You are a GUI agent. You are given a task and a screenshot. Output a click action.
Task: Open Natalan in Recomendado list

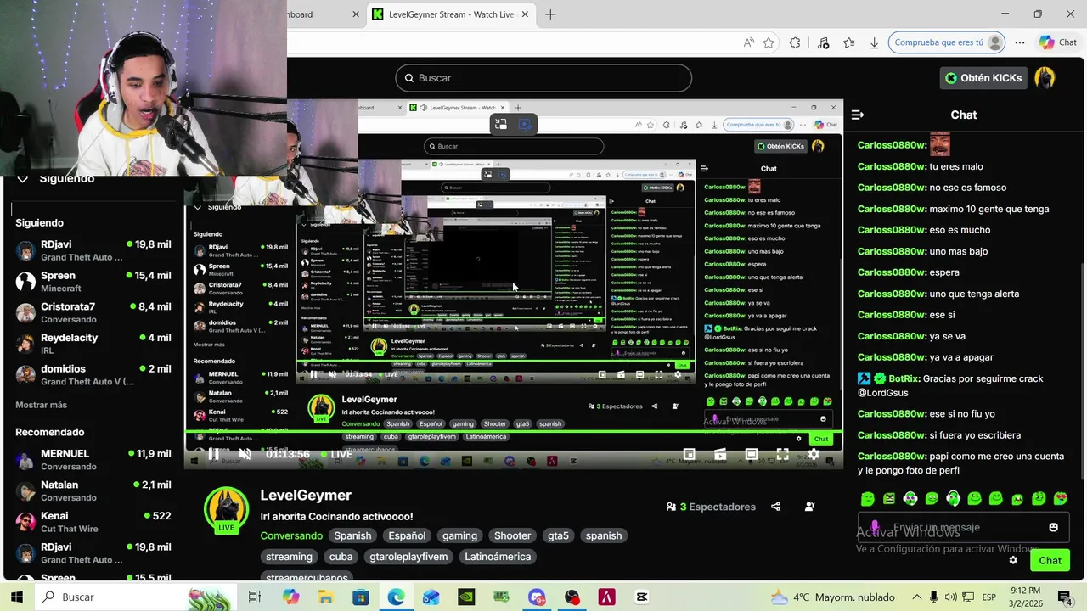tap(93, 490)
